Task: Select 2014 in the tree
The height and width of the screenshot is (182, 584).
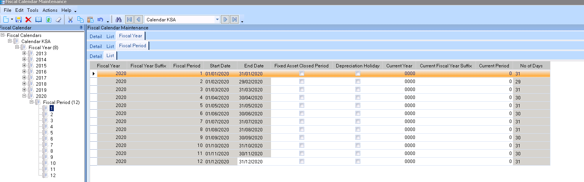Action: click(41, 60)
